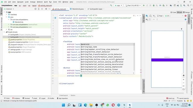Zoom out the layout preview with minus
The image size is (193, 108).
[x=184, y=83]
